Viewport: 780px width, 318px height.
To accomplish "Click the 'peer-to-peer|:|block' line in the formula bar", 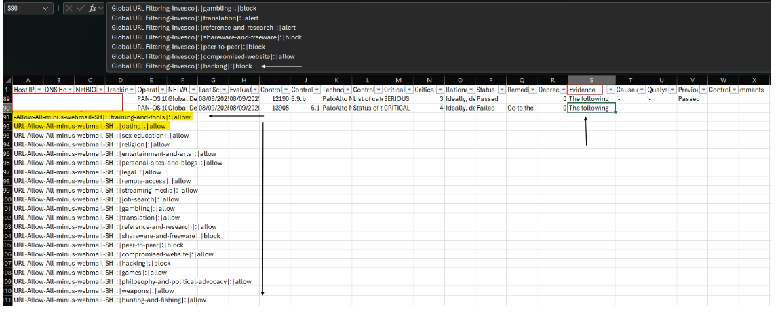I will coord(189,47).
